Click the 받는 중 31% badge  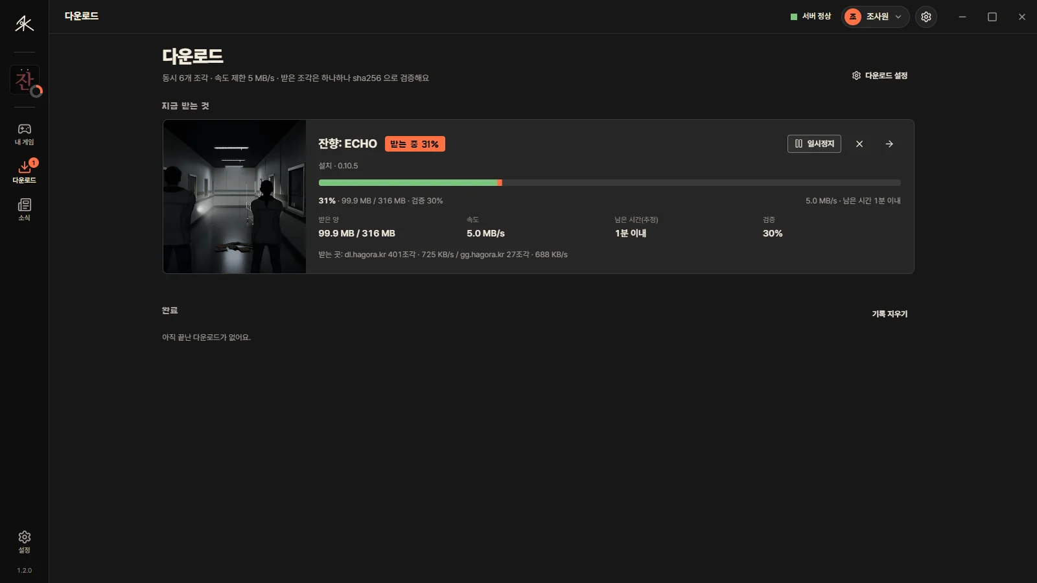click(415, 144)
